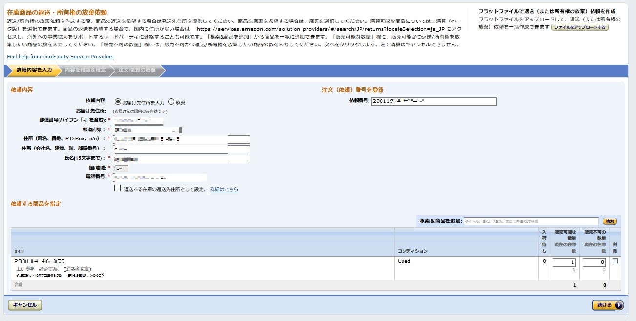Image resolution: width=636 pixels, height=321 pixels.
Task: Click the キャンセル button
Action: pos(25,305)
